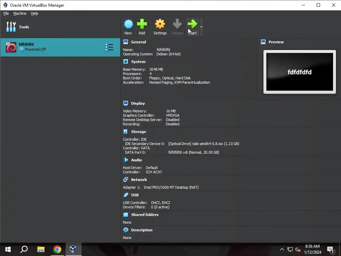Image resolution: width=341 pixels, height=256 pixels.
Task: Open the Description heading link
Action: (142, 230)
